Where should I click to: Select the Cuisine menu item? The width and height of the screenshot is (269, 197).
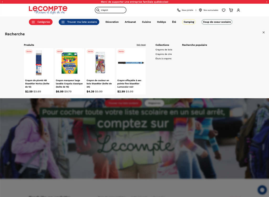pos(146,22)
